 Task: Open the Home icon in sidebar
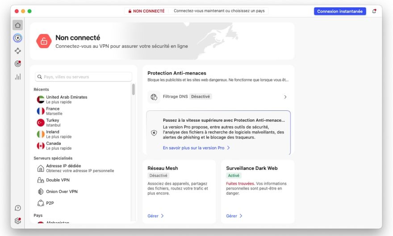coord(18,25)
